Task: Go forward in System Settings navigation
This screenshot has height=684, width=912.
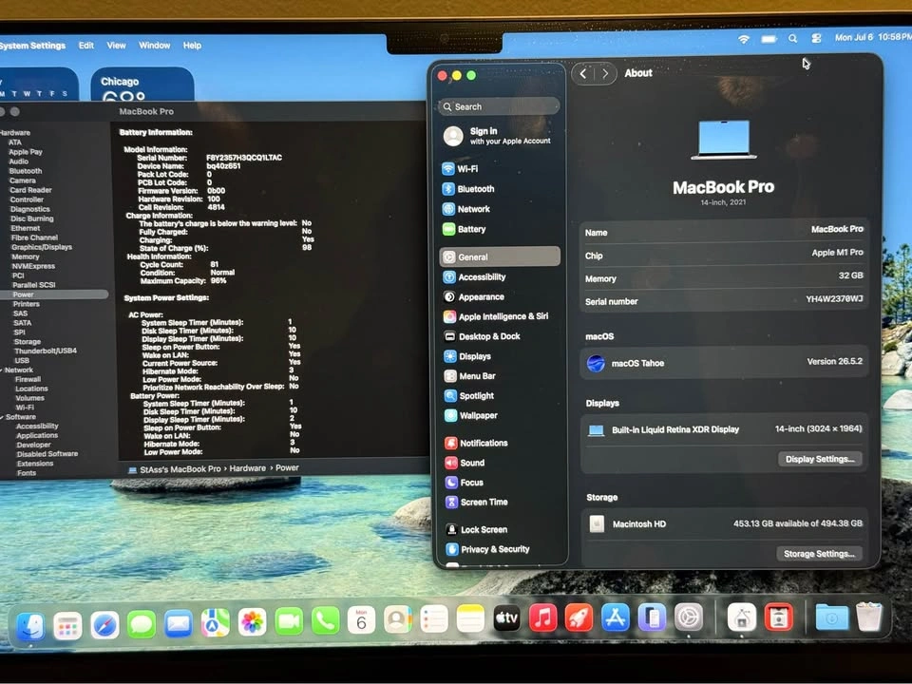Action: (605, 73)
